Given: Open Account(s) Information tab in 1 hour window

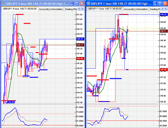Looking at the screenshot, I should click(136, 9).
